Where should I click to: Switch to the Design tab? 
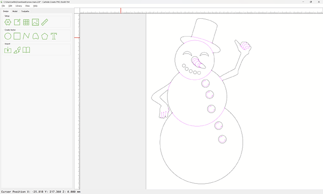tap(6, 11)
